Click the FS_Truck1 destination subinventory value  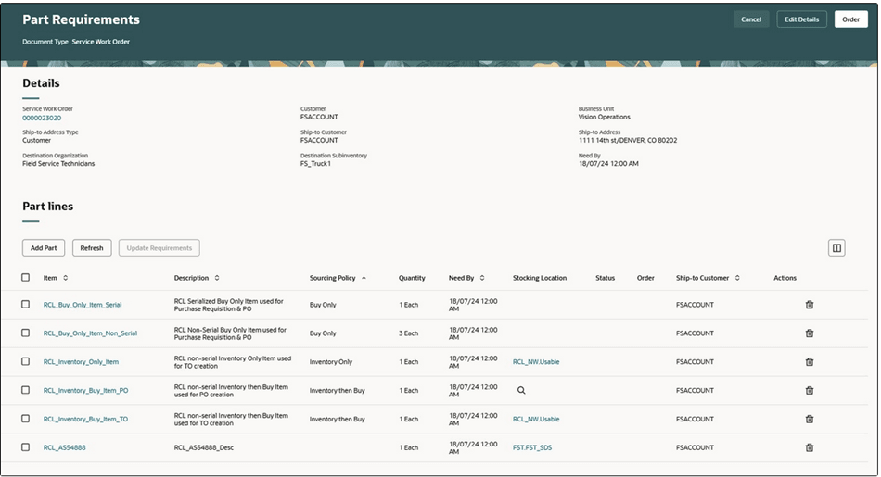click(315, 164)
